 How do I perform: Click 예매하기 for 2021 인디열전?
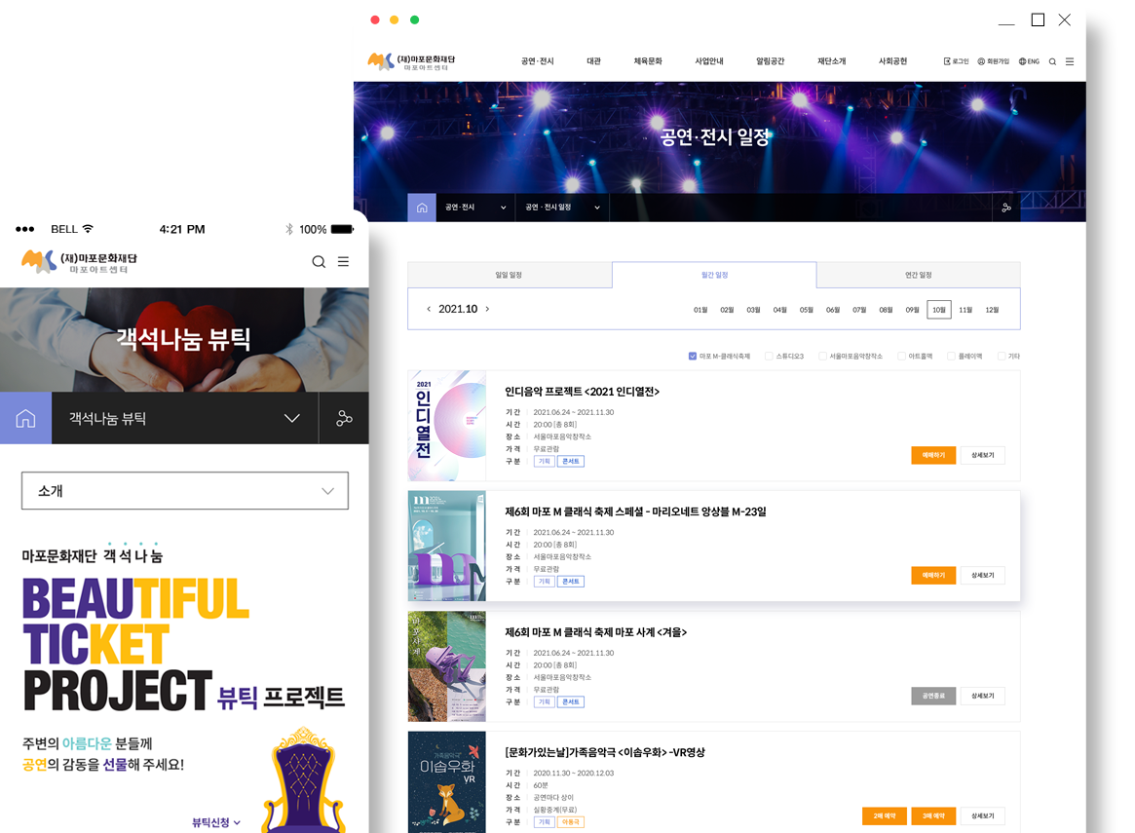933,455
